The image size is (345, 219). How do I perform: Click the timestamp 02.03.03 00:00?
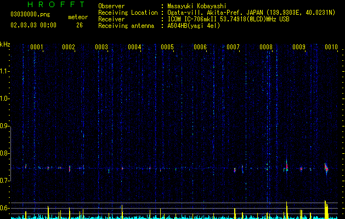[33, 25]
